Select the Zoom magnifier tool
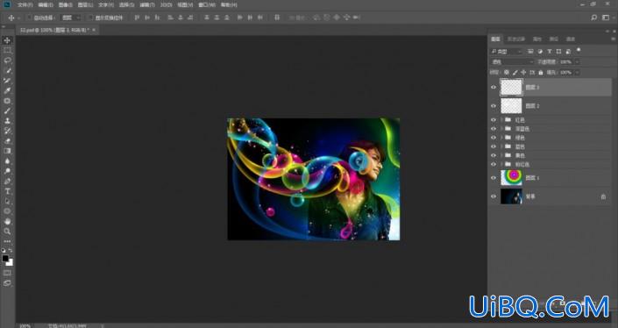The width and height of the screenshot is (618, 328). click(7, 232)
